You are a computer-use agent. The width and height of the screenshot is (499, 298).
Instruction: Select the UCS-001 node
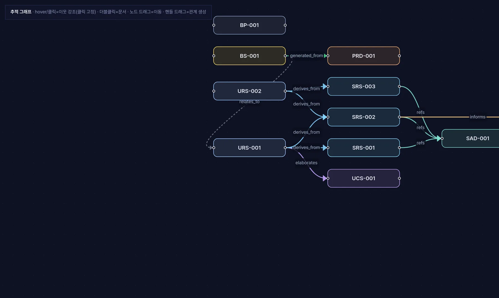(363, 178)
